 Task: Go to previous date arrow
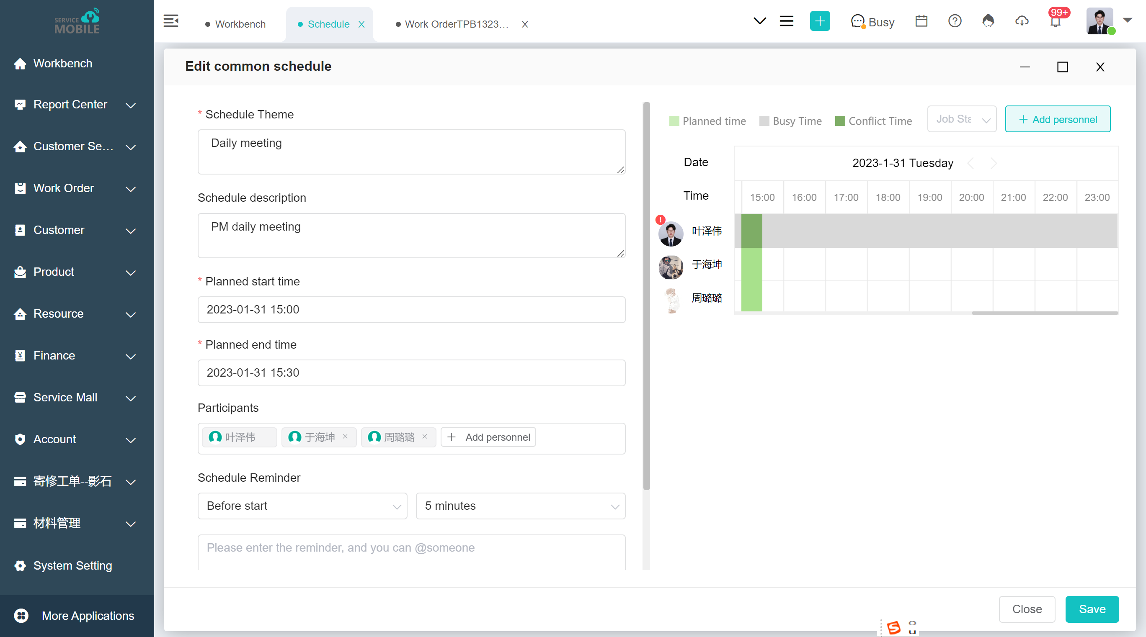pyautogui.click(x=971, y=163)
